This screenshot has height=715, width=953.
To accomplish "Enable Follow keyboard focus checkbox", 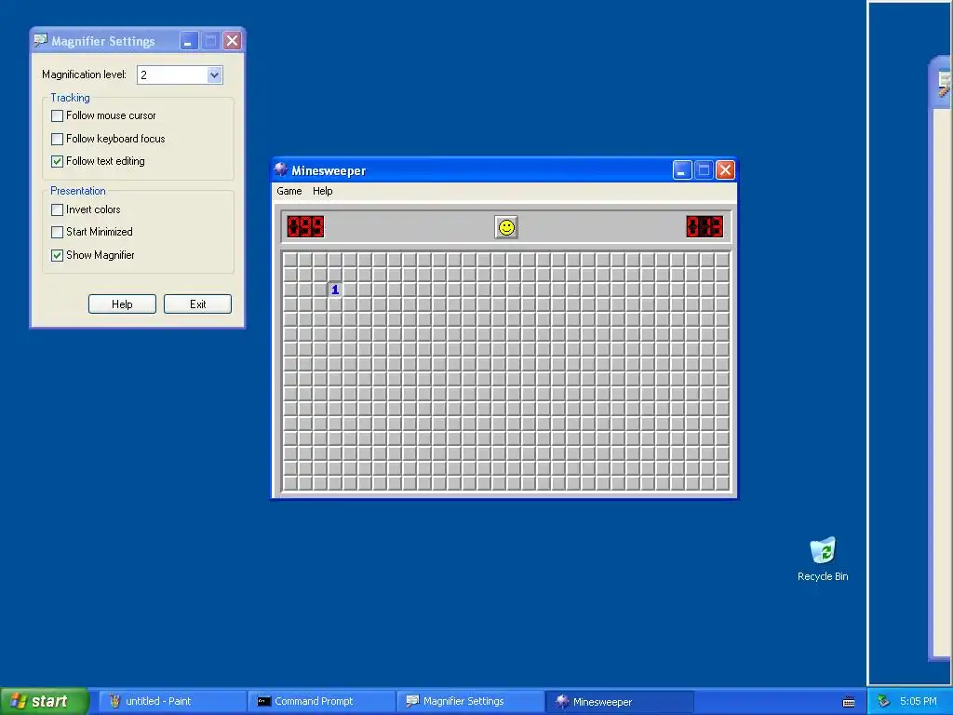I will click(57, 140).
